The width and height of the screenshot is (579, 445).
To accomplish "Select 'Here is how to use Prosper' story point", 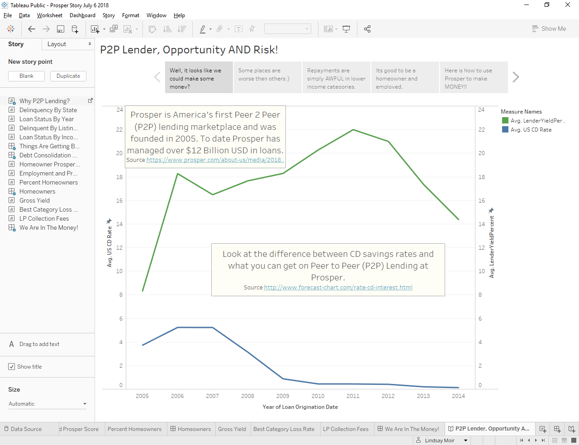I will pos(474,77).
